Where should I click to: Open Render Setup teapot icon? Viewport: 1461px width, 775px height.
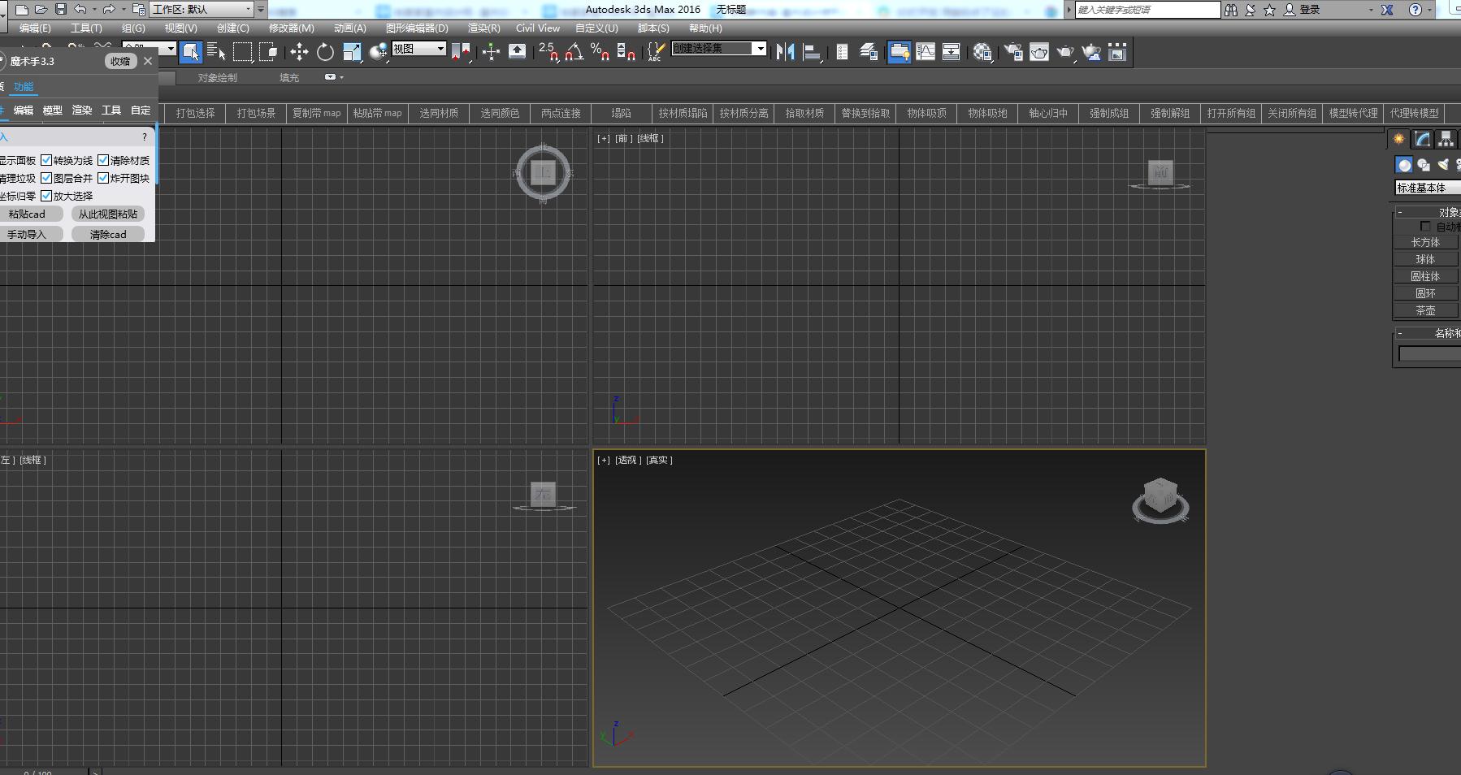pyautogui.click(x=1013, y=52)
